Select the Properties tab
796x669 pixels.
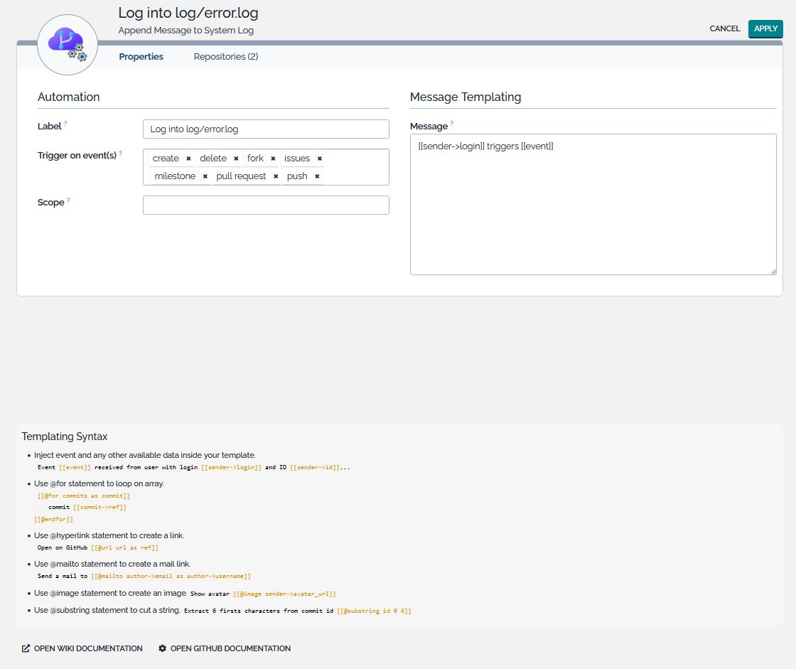click(141, 57)
